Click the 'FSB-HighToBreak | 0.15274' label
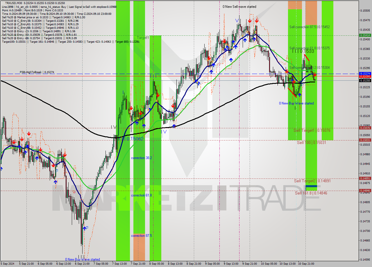 pos(37,72)
